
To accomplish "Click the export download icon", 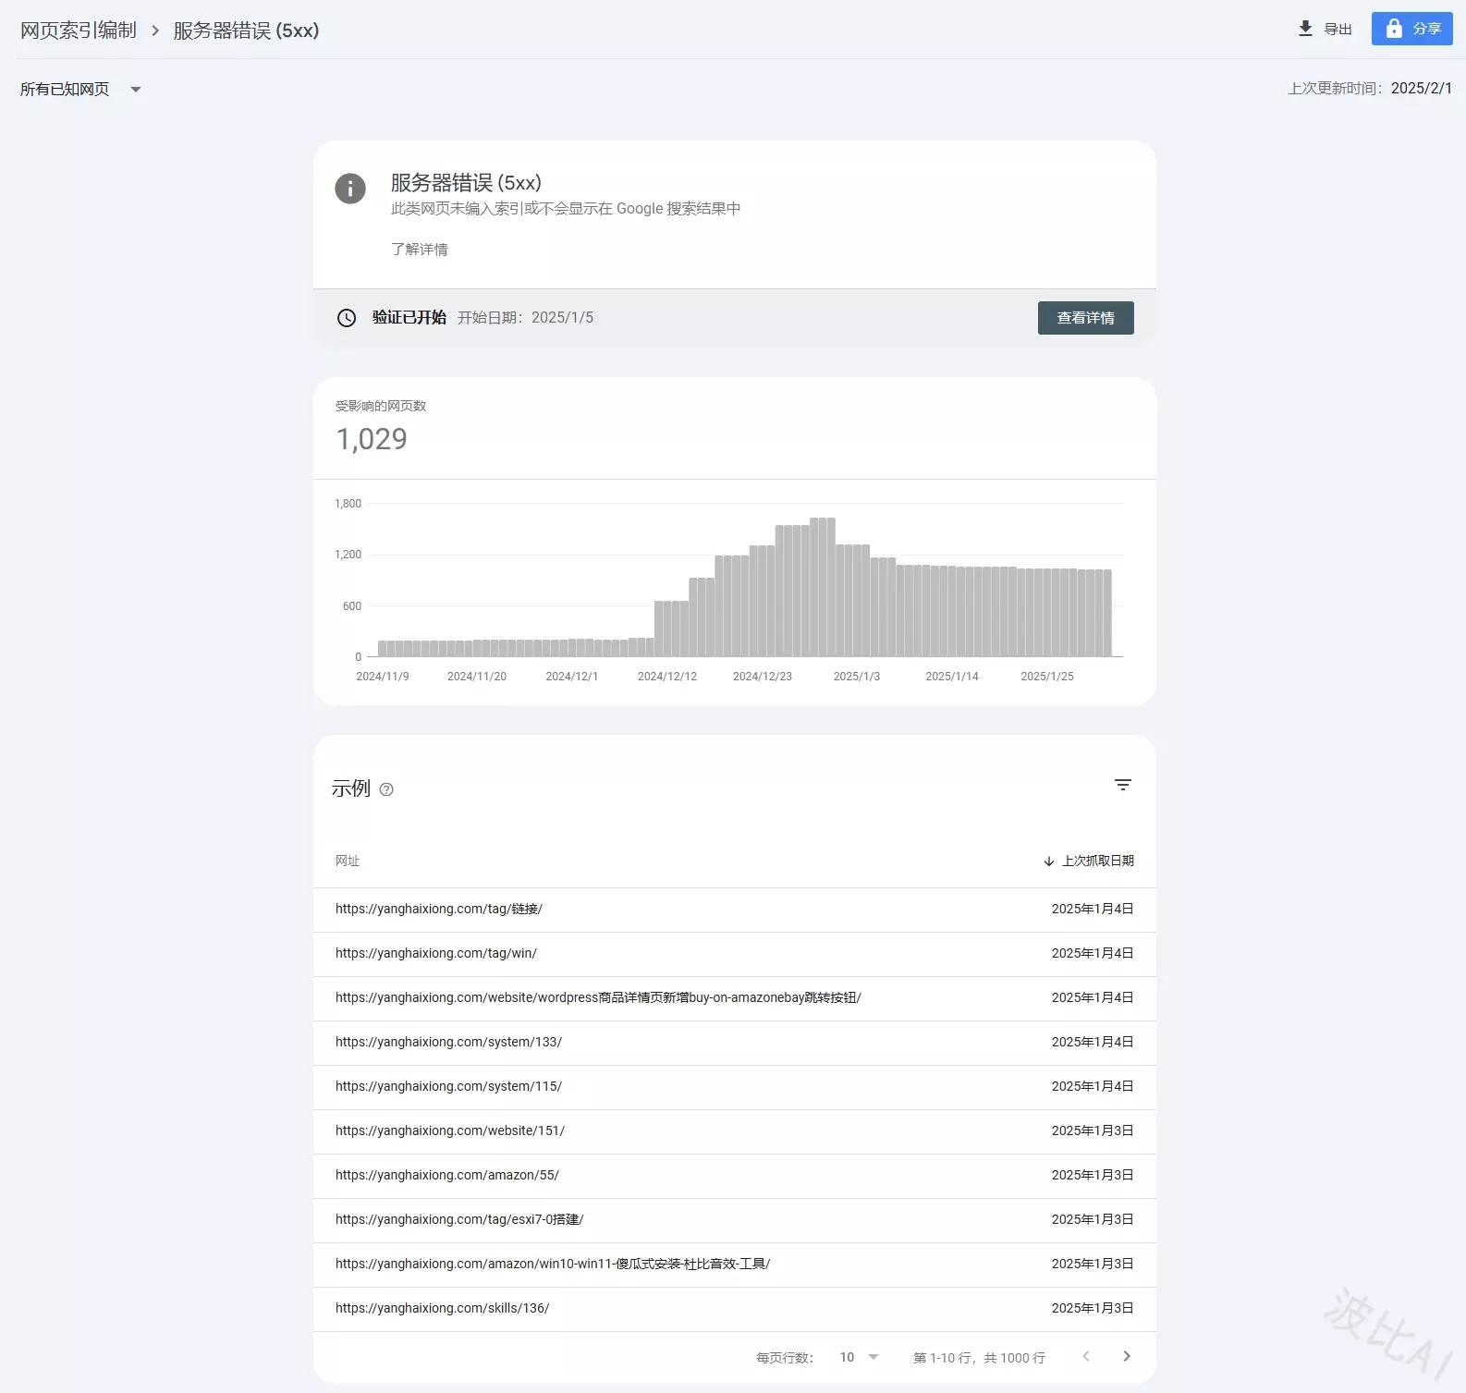I will 1305,29.
